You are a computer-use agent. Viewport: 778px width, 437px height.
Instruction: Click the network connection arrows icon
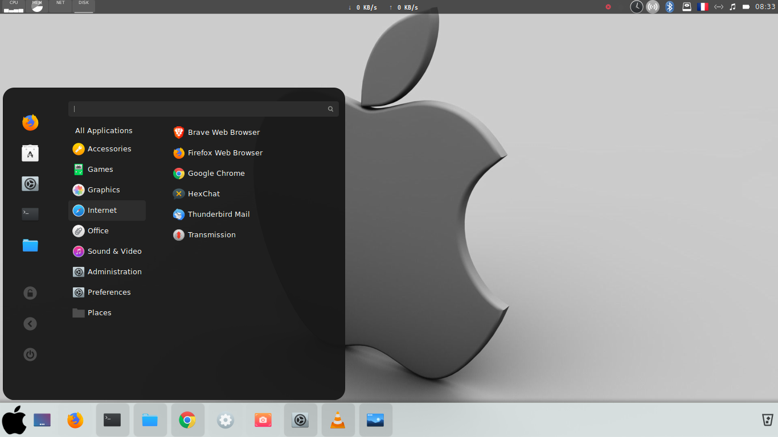pyautogui.click(x=719, y=7)
